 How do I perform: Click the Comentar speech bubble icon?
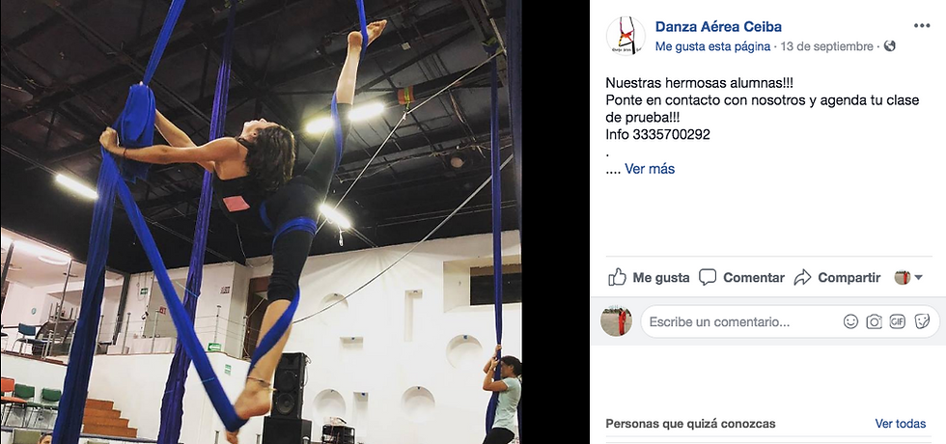[x=707, y=278]
